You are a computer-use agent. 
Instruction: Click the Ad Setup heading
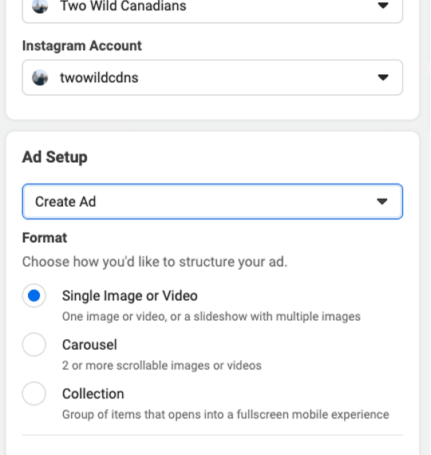point(54,157)
